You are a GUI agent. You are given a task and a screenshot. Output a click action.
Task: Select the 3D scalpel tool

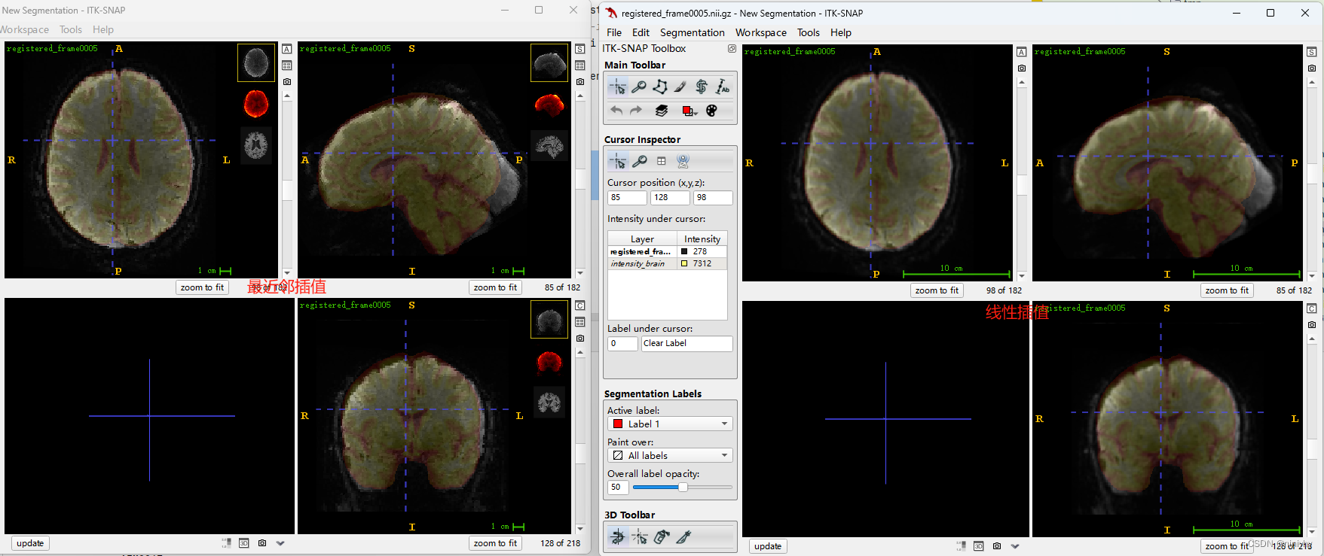(x=683, y=536)
